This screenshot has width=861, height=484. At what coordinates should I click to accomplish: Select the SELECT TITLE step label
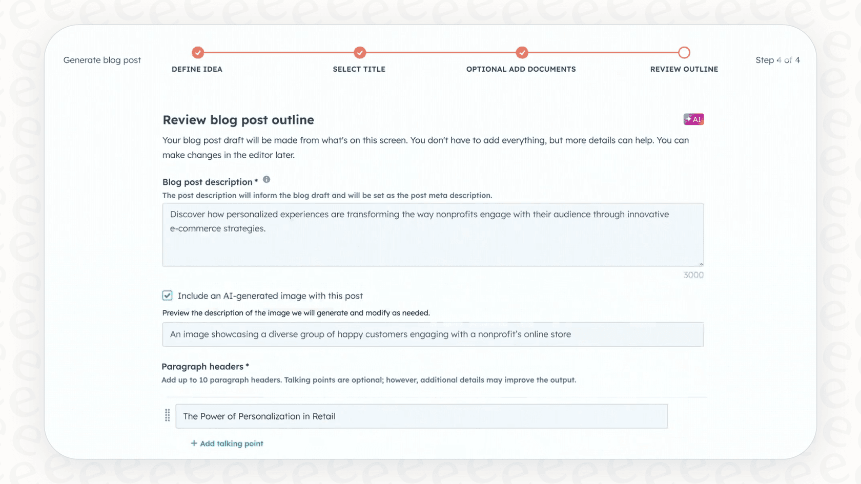(x=359, y=69)
